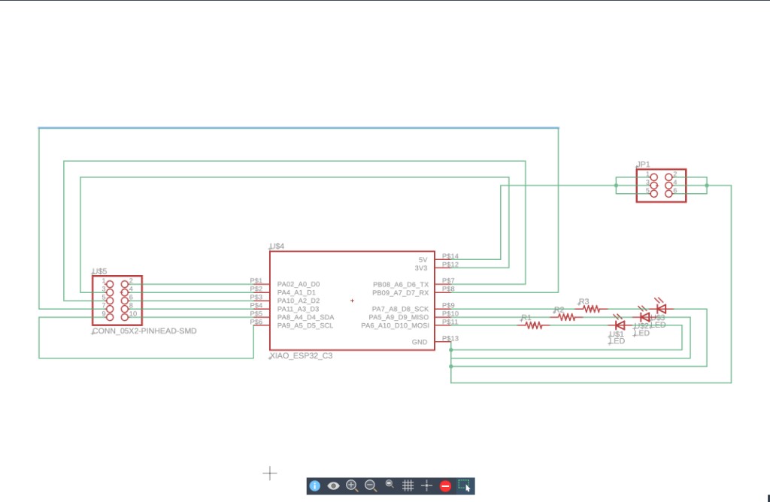Image resolution: width=770 pixels, height=502 pixels.
Task: Select resistor R1 symbol
Action: (533, 325)
